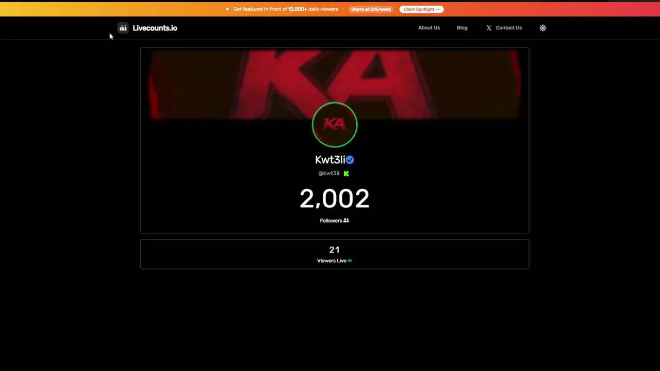Viewport: 660px width, 371px height.
Task: Click the Followers people icon
Action: click(346, 221)
